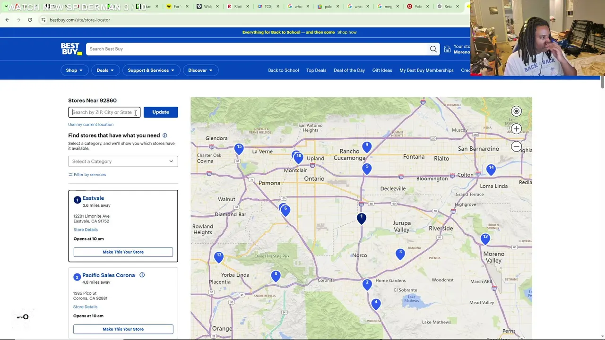
Task: Expand the Shop menu
Action: (x=74, y=70)
